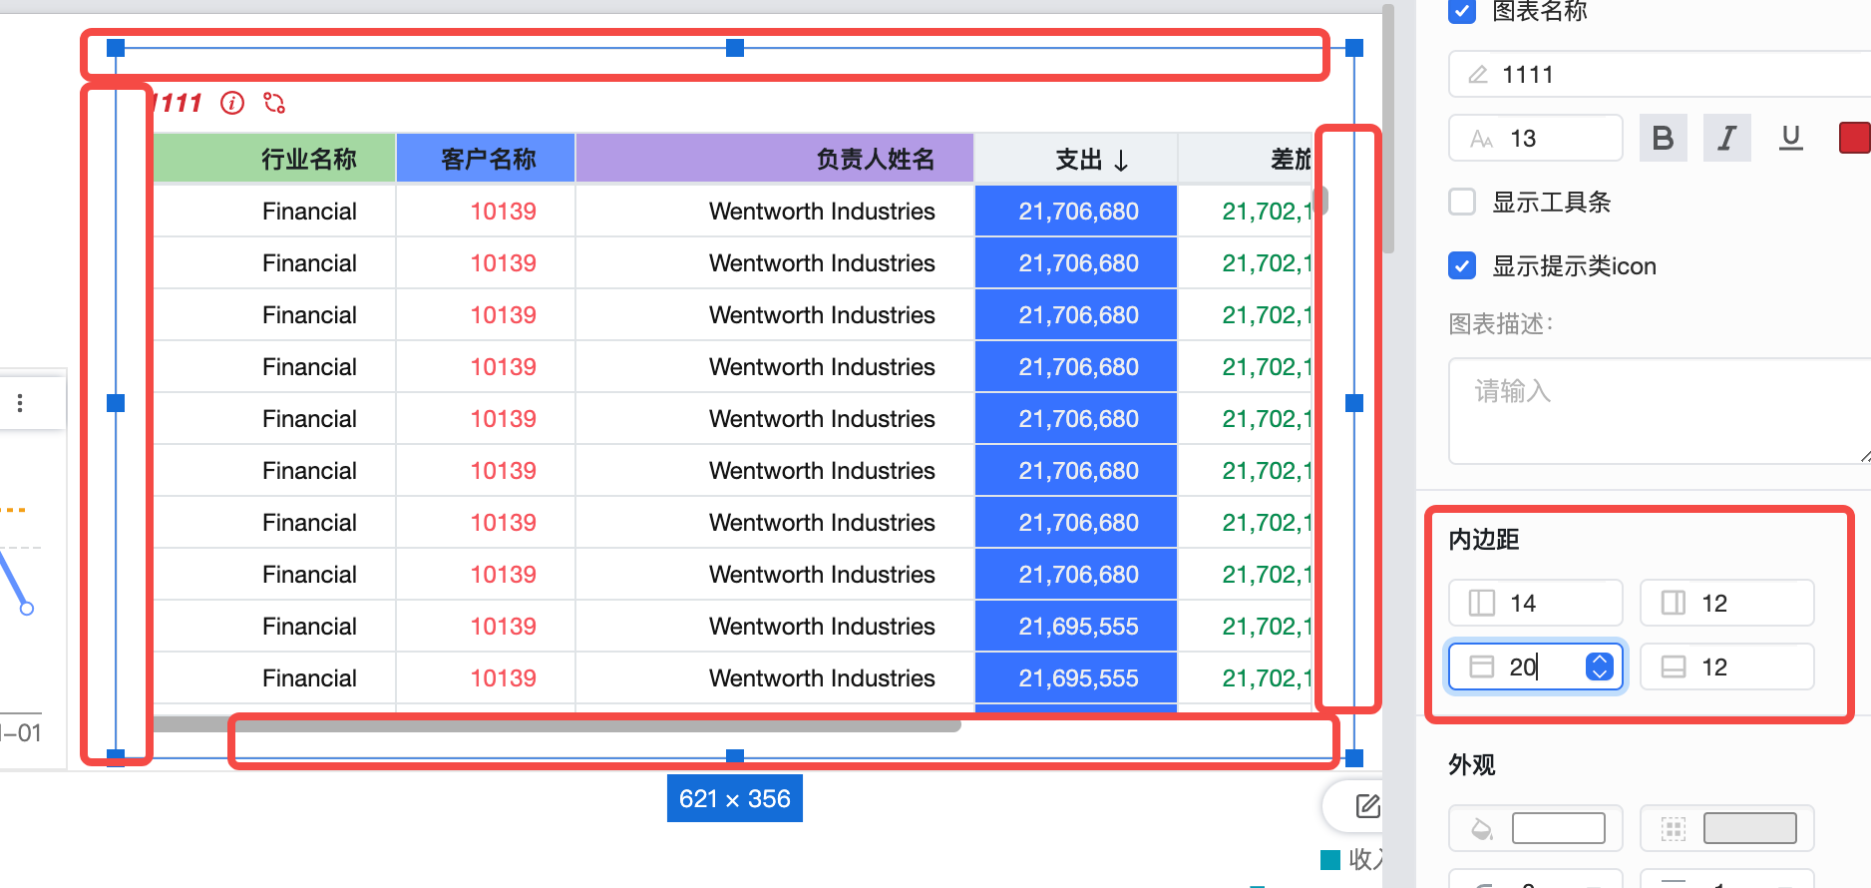This screenshot has width=1871, height=888.
Task: Click the right padding field showing 12
Action: tap(1727, 603)
